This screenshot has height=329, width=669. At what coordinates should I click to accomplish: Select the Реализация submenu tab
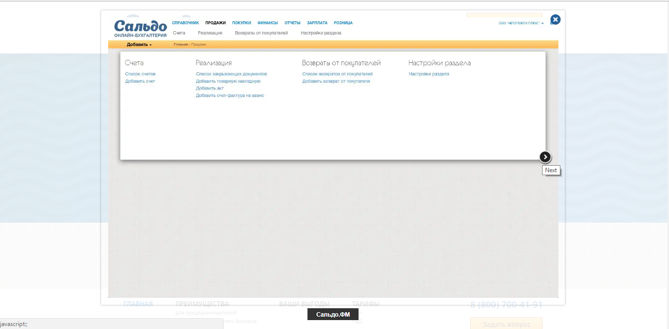pos(210,33)
